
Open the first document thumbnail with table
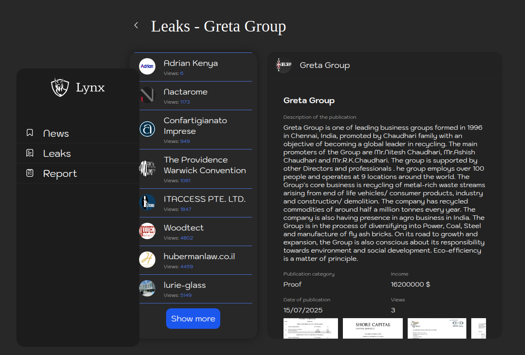310,328
